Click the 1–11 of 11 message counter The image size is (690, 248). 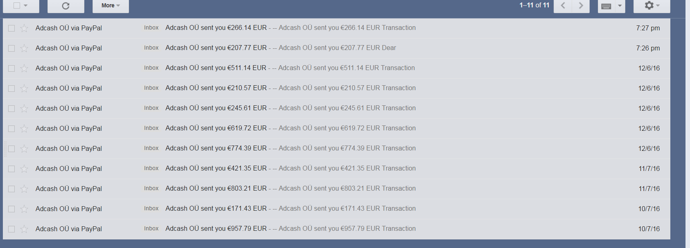(534, 5)
